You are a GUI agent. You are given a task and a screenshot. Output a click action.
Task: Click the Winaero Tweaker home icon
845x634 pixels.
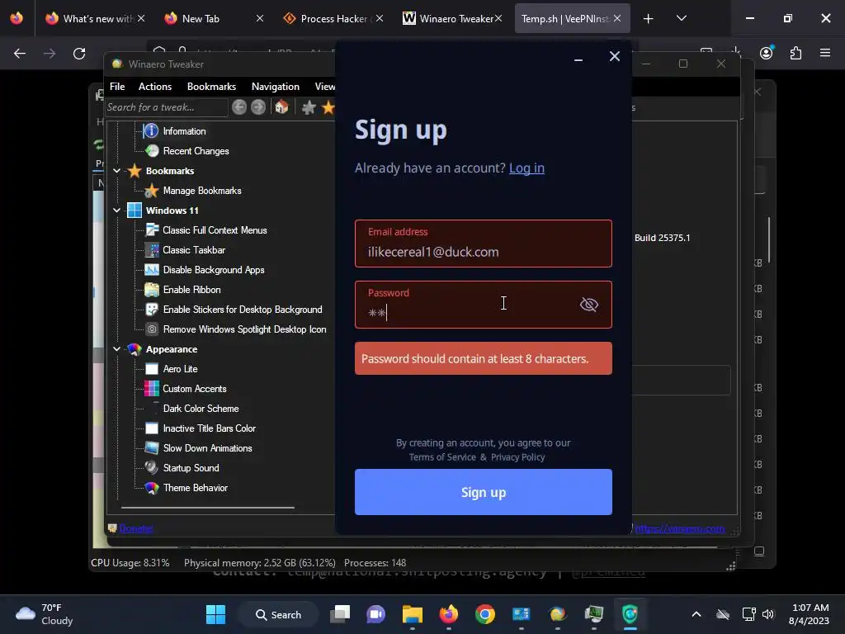[x=282, y=107]
